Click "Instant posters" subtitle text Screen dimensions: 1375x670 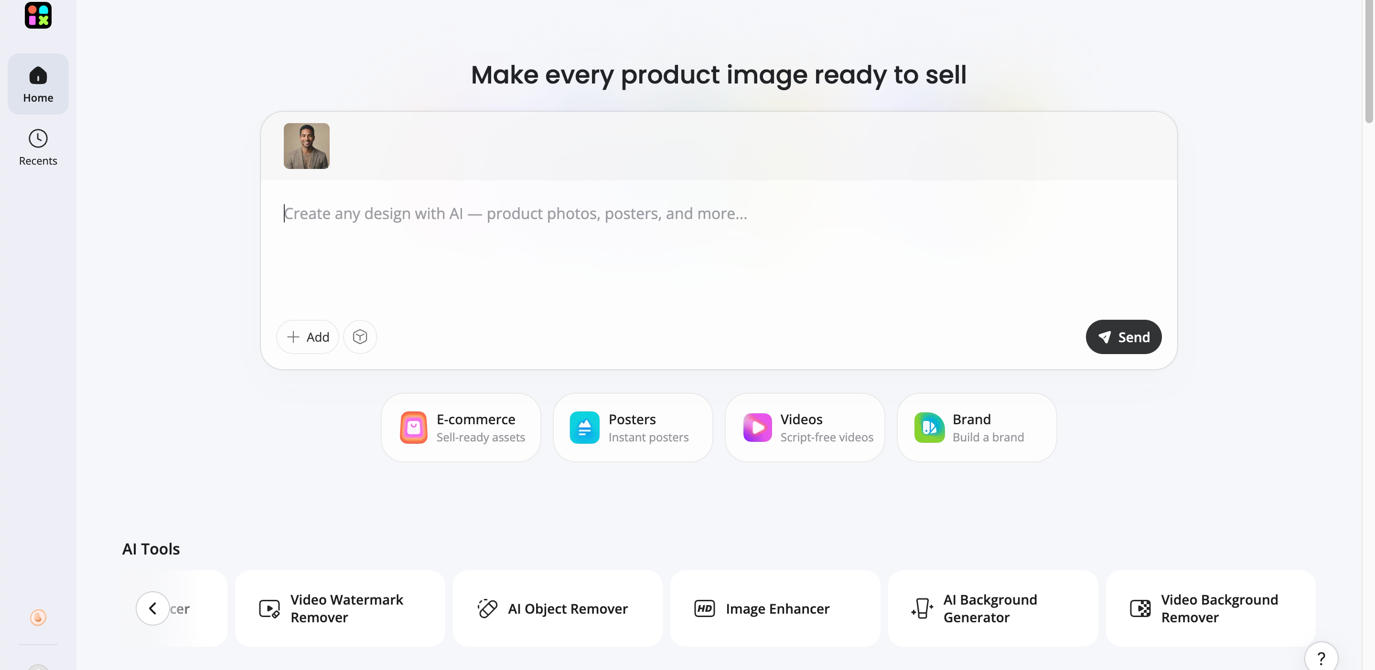tap(648, 438)
